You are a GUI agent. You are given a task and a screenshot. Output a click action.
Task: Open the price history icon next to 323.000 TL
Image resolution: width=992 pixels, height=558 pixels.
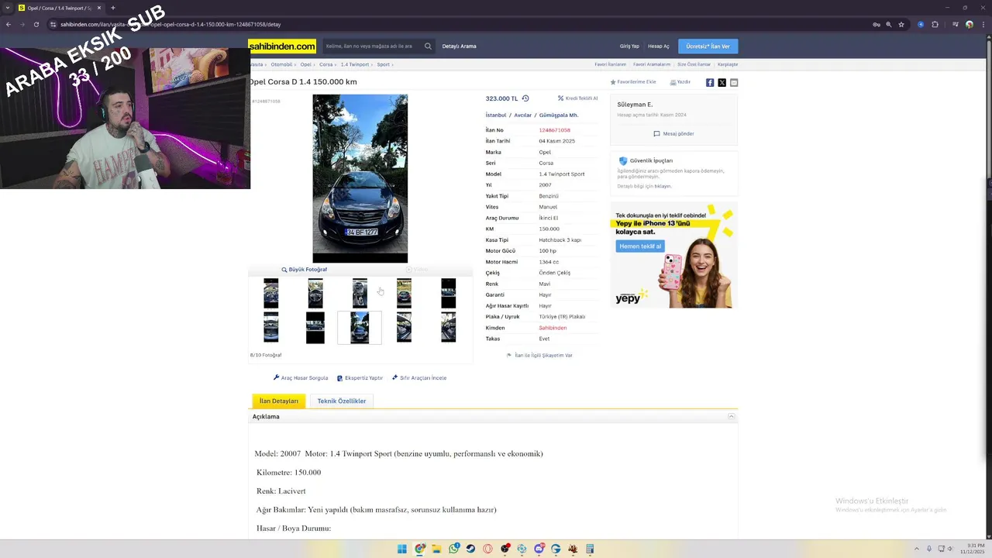525,98
